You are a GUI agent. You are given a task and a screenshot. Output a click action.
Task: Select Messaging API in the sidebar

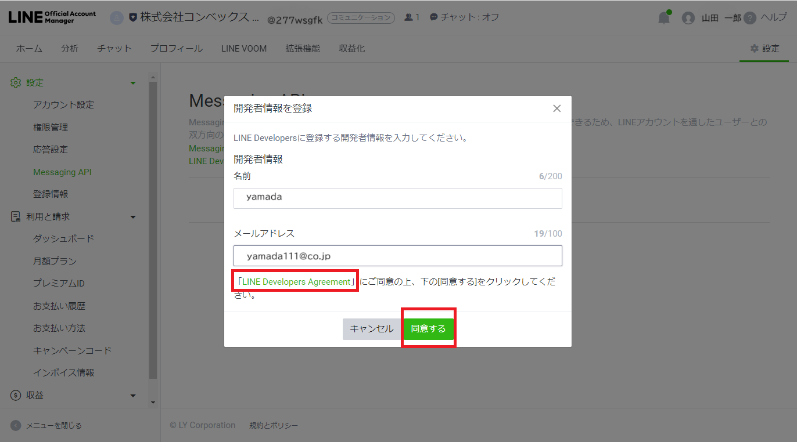point(62,172)
